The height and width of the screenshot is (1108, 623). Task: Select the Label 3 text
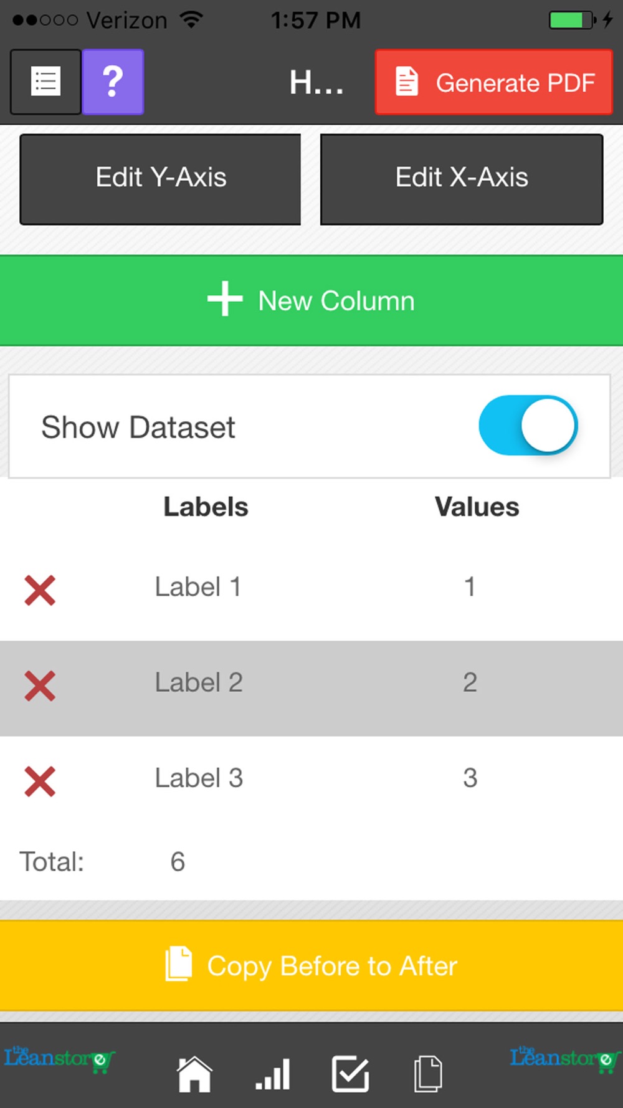coord(199,778)
